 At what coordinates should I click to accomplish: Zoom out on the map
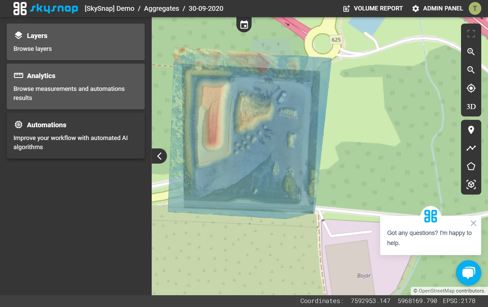click(x=471, y=70)
